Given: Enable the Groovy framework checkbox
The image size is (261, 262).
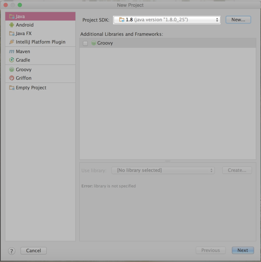Looking at the screenshot, I should [85, 43].
